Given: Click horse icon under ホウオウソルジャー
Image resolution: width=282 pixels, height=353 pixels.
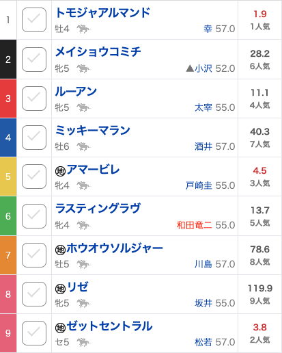Looking at the screenshot, I should pyautogui.click(x=83, y=264).
